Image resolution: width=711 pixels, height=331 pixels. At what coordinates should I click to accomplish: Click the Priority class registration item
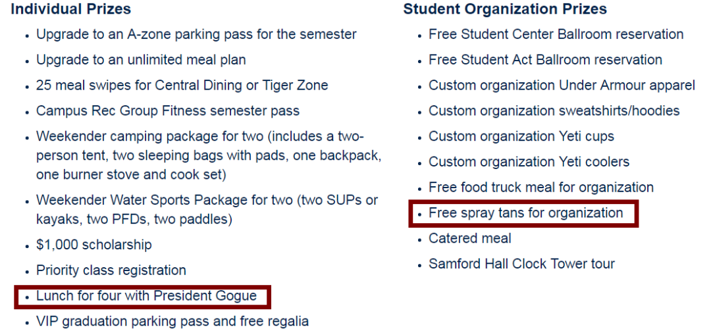111,270
